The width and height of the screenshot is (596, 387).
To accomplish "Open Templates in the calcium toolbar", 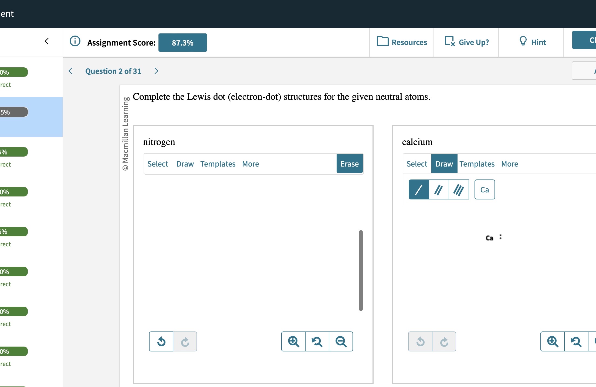I will pos(477,164).
